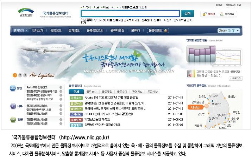
Task: Click the 내륙 globe category icon
Action: [13, 106]
